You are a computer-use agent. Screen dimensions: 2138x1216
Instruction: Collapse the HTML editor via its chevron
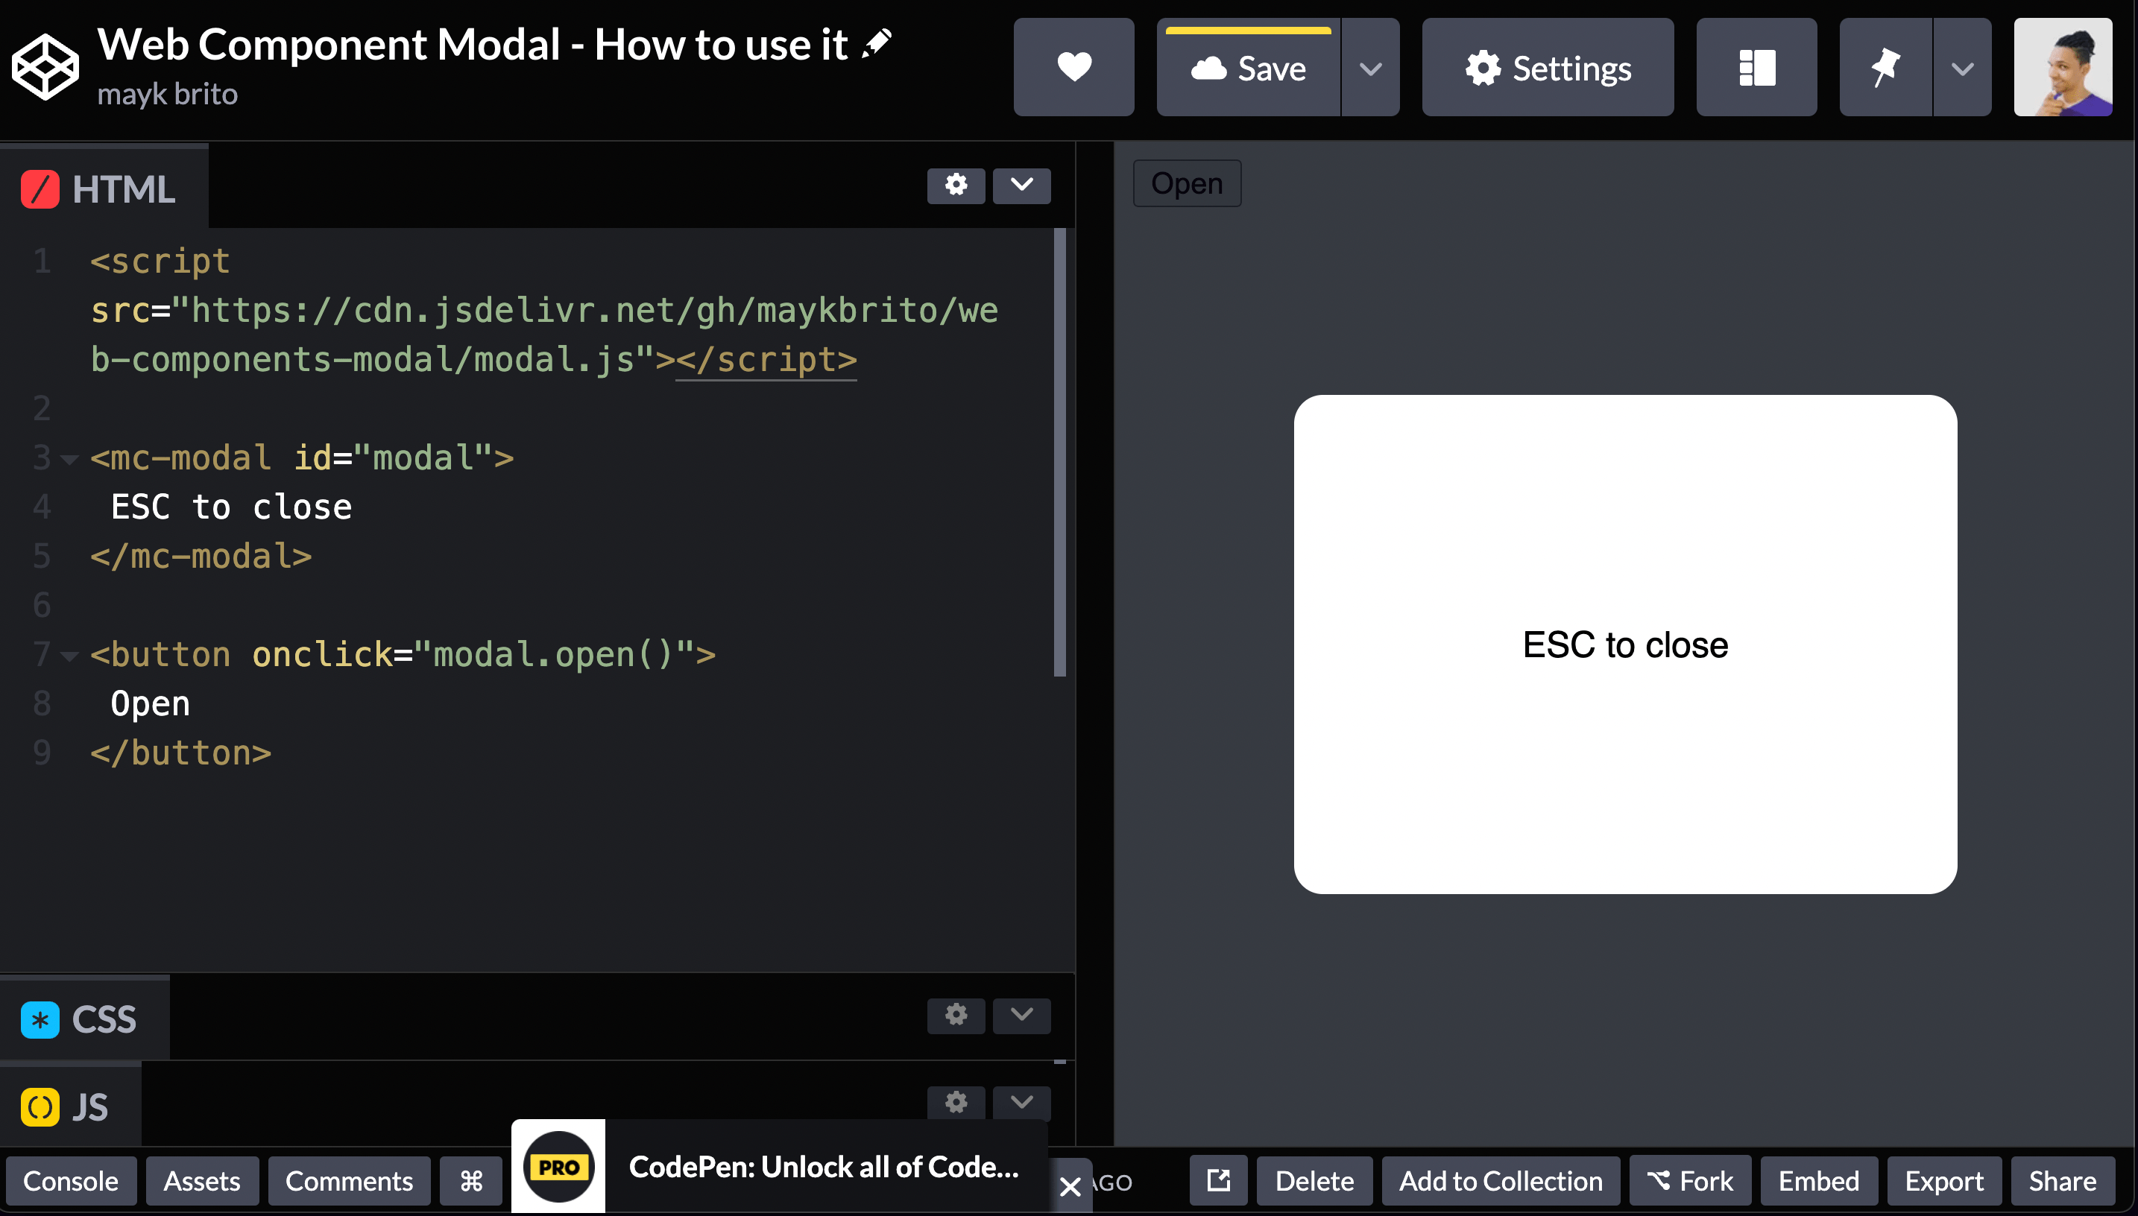1021,186
